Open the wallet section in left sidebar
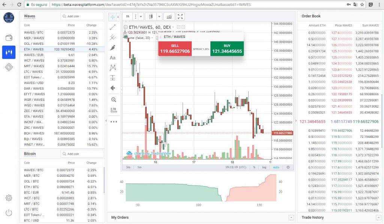The width and height of the screenshot is (384, 224). [x=9, y=38]
